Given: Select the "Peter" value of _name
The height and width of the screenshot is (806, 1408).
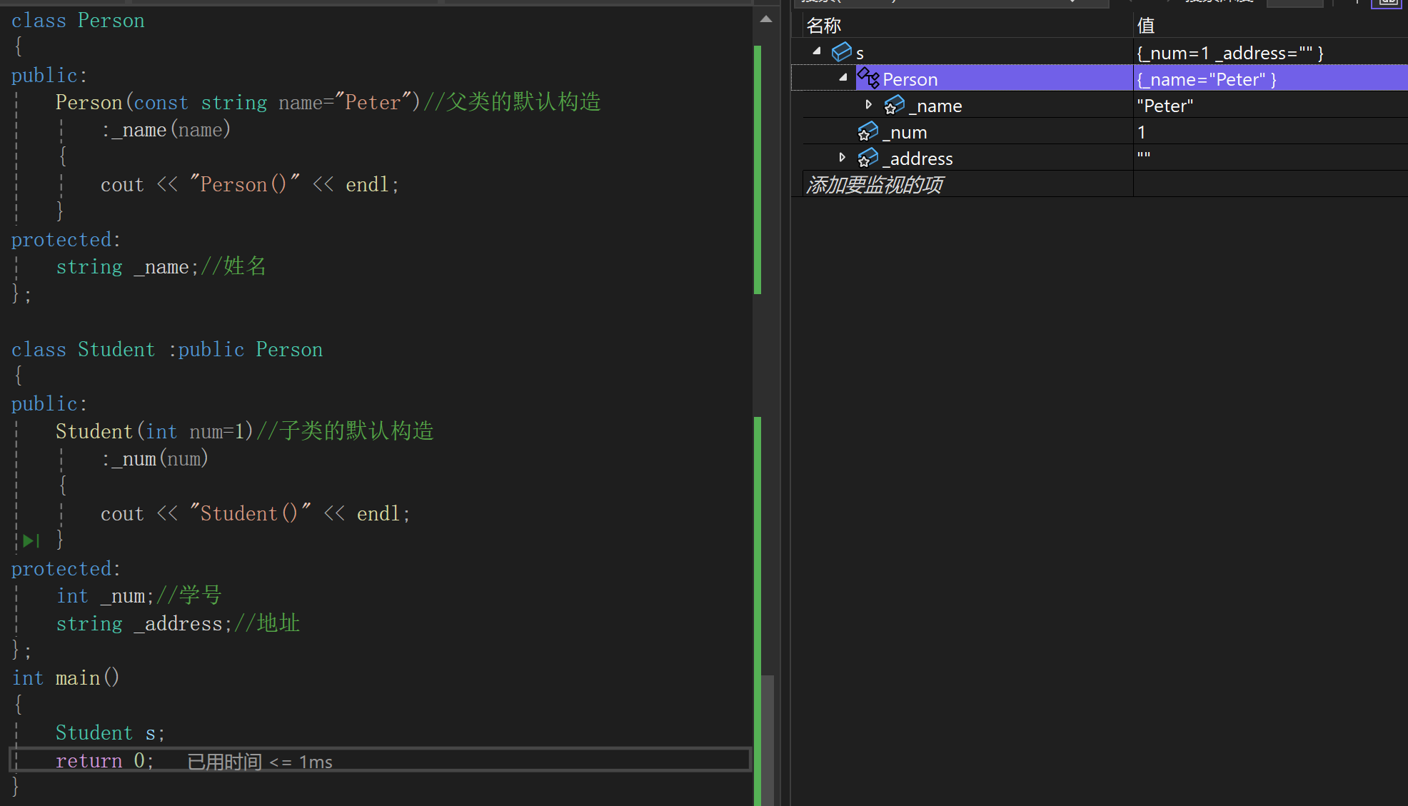Looking at the screenshot, I should pyautogui.click(x=1165, y=106).
